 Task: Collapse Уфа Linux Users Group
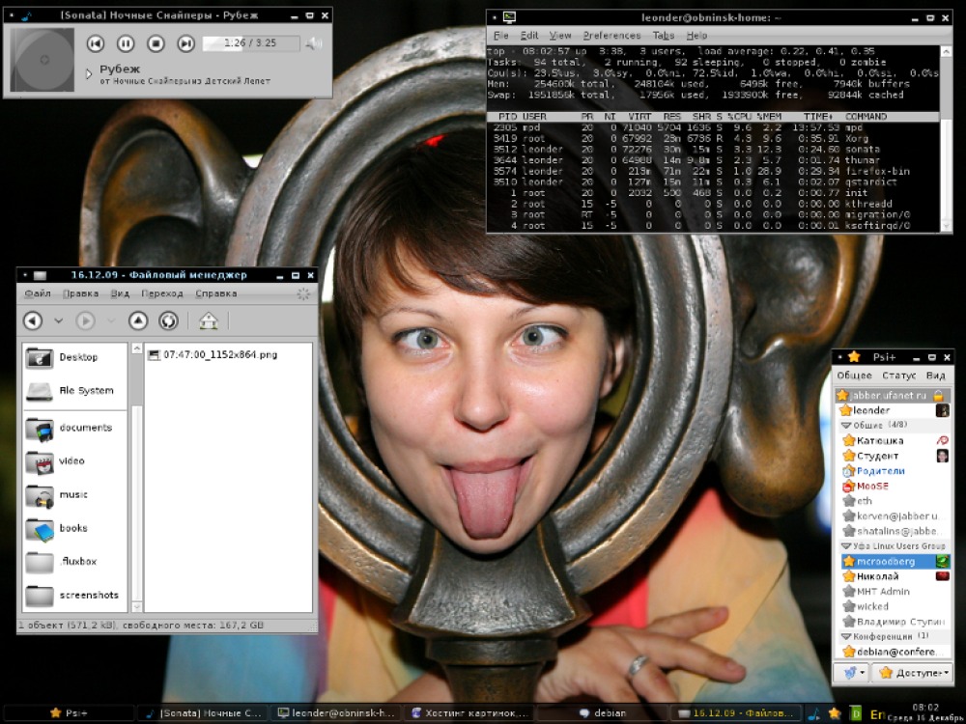coord(846,546)
